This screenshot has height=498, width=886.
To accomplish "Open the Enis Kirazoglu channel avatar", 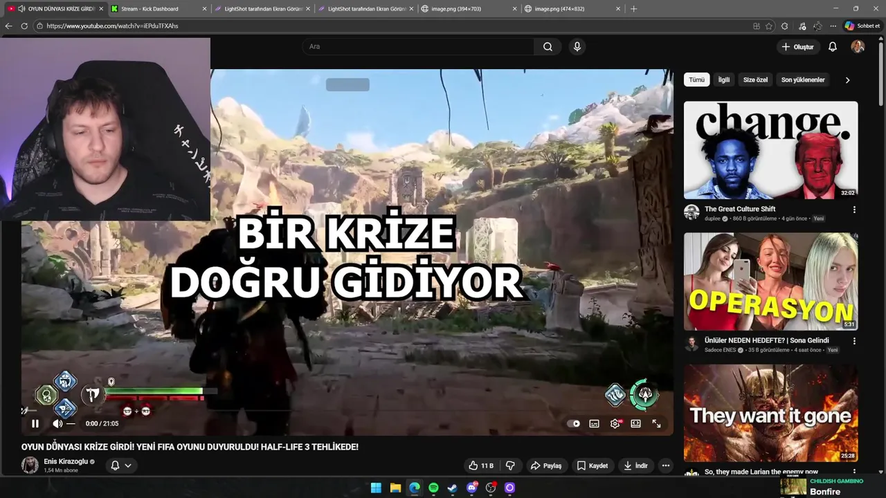I will (x=30, y=465).
